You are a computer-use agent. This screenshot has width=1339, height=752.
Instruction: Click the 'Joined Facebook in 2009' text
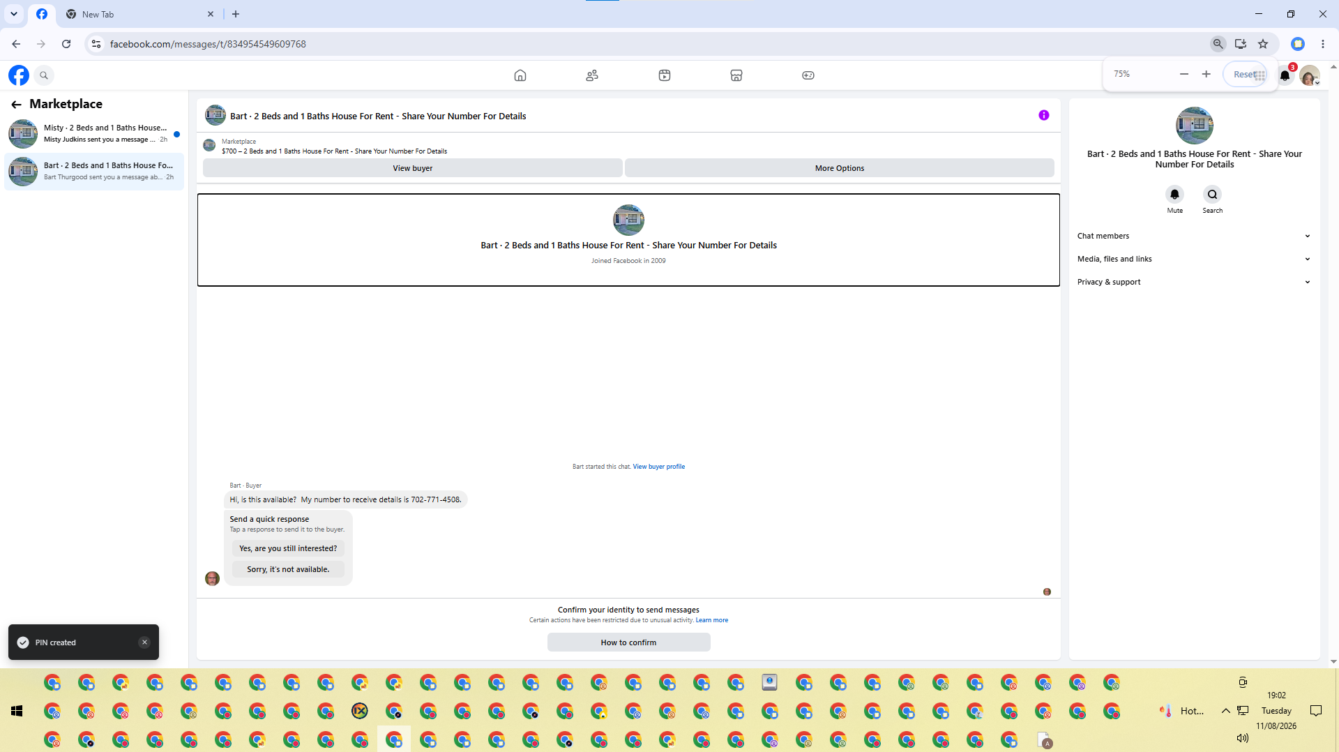coord(628,261)
